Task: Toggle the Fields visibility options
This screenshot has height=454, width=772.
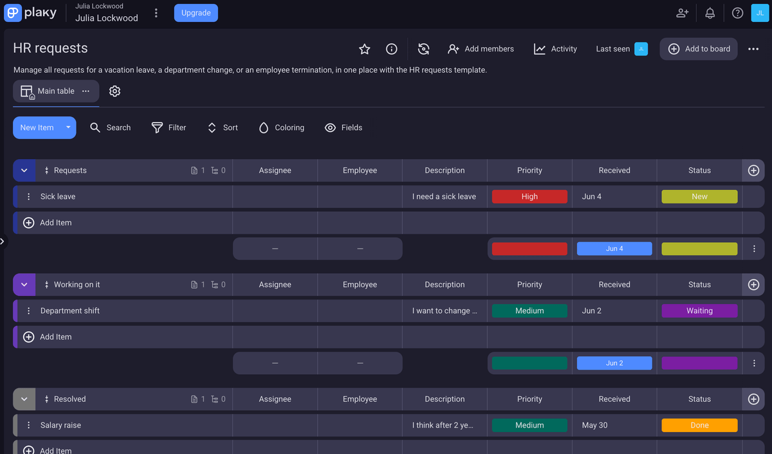Action: click(x=344, y=128)
